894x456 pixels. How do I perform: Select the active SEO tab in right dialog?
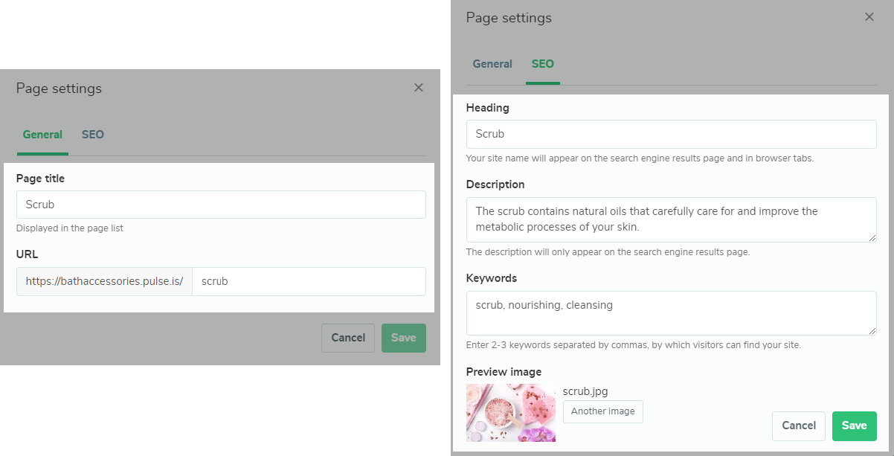point(543,64)
